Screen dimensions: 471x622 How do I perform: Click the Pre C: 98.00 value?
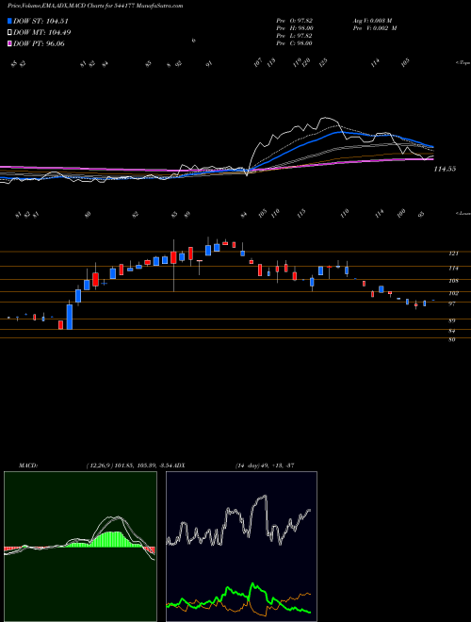click(x=294, y=43)
